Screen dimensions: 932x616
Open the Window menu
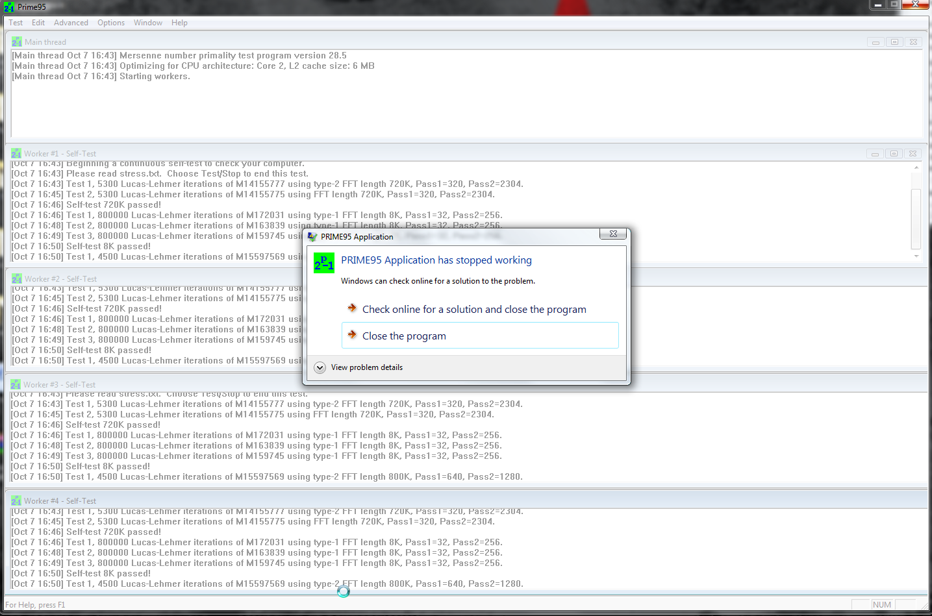pos(148,23)
